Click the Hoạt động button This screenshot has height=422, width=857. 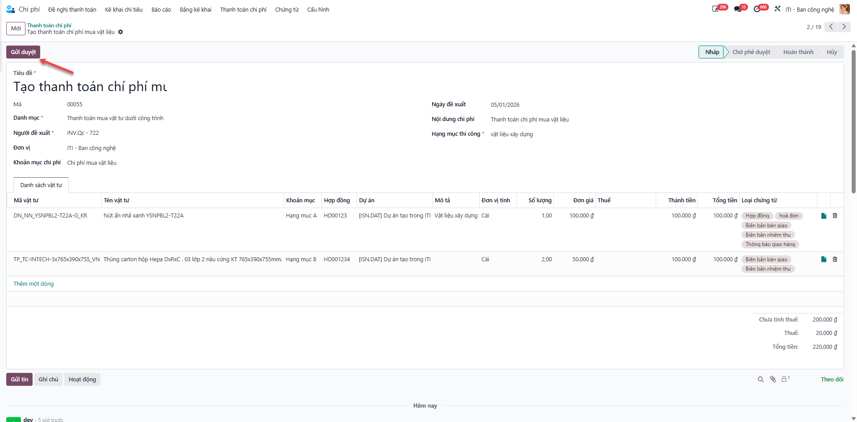(x=82, y=380)
